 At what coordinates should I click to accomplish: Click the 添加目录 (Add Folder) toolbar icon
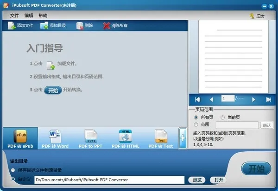tap(44, 25)
